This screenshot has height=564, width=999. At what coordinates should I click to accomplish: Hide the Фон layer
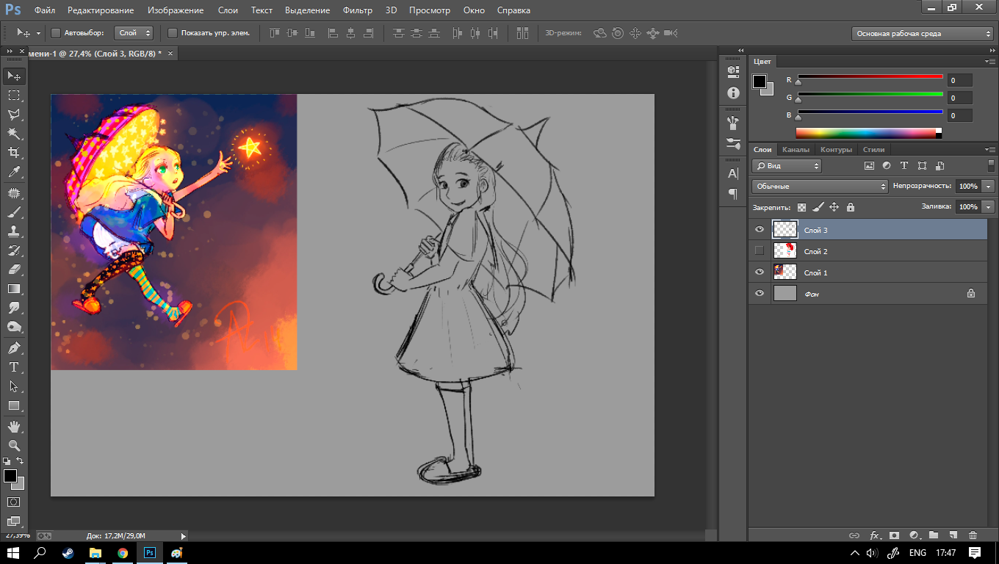click(760, 294)
